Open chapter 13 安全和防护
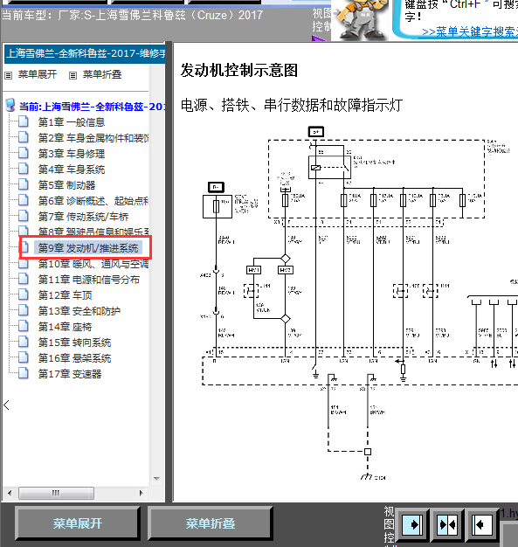 pyautogui.click(x=79, y=311)
